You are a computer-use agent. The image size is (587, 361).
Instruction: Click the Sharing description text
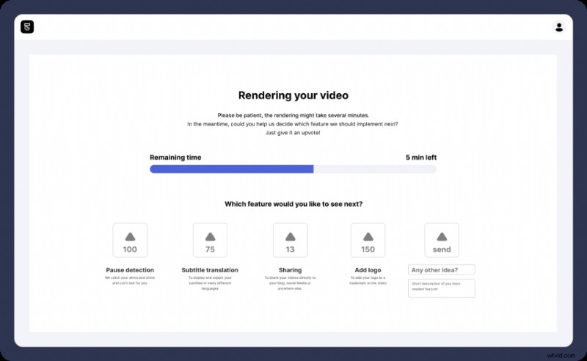pyautogui.click(x=290, y=283)
